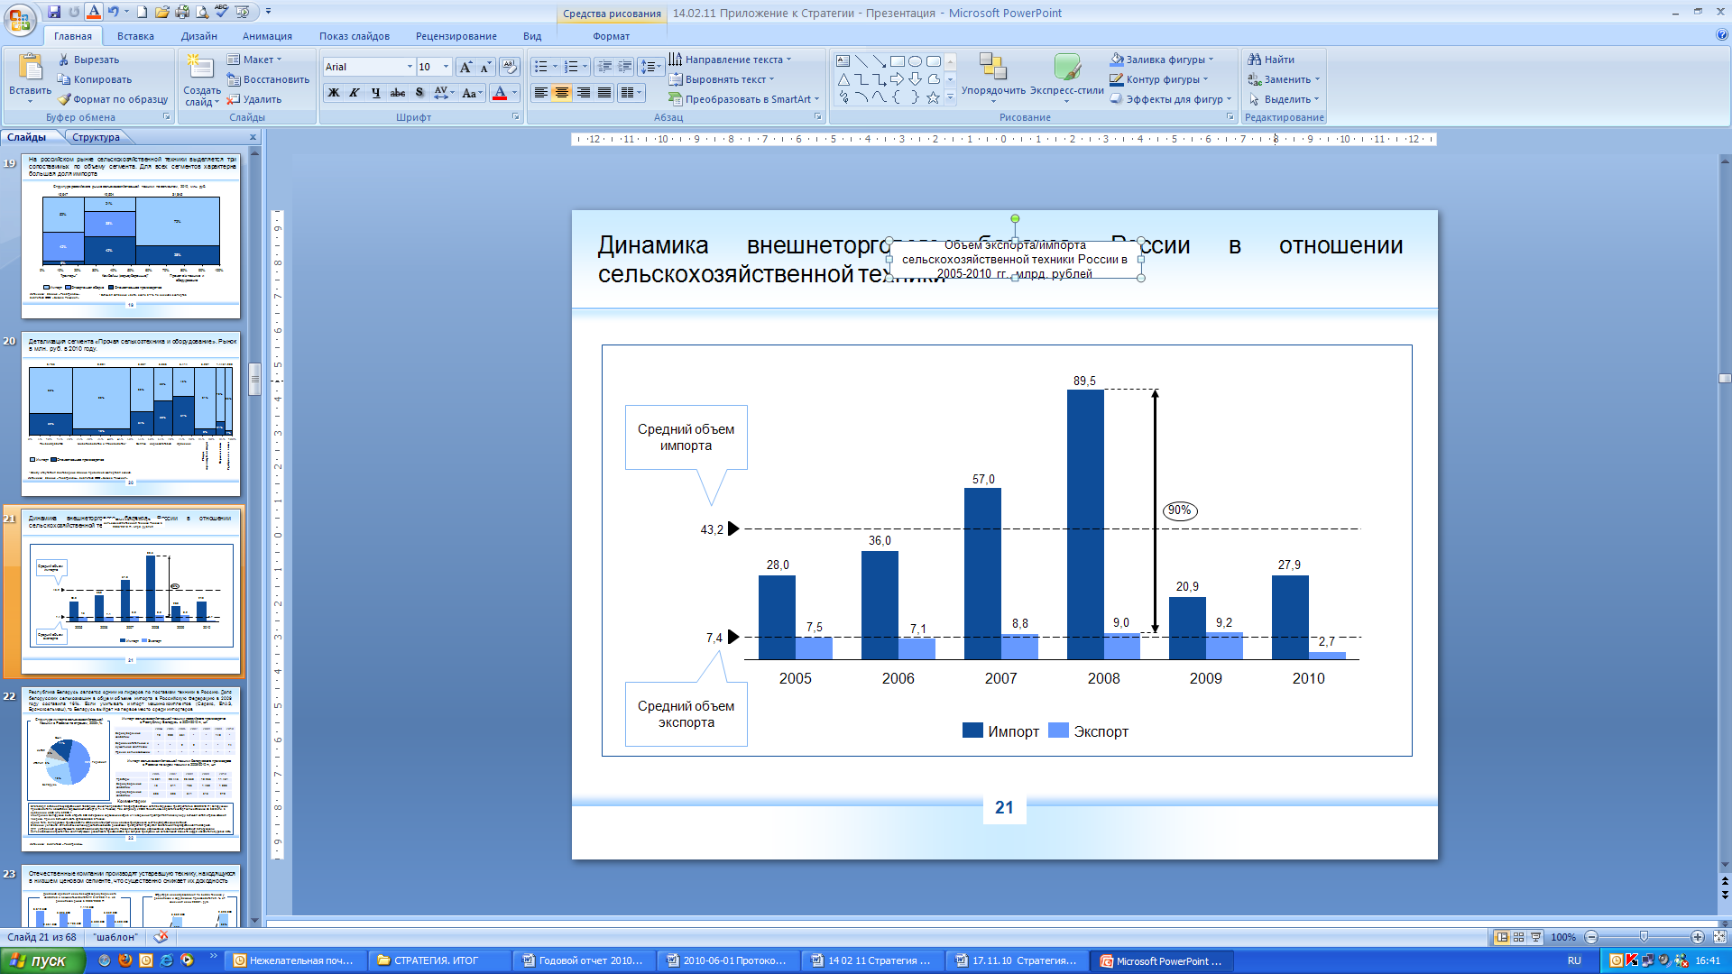The width and height of the screenshot is (1732, 974).
Task: Open a file via quick access folder icon
Action: click(161, 12)
